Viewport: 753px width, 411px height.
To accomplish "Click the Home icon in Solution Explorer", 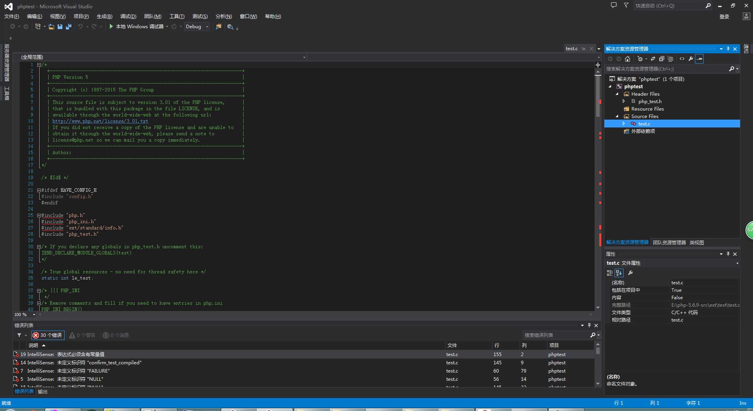I will (x=627, y=59).
